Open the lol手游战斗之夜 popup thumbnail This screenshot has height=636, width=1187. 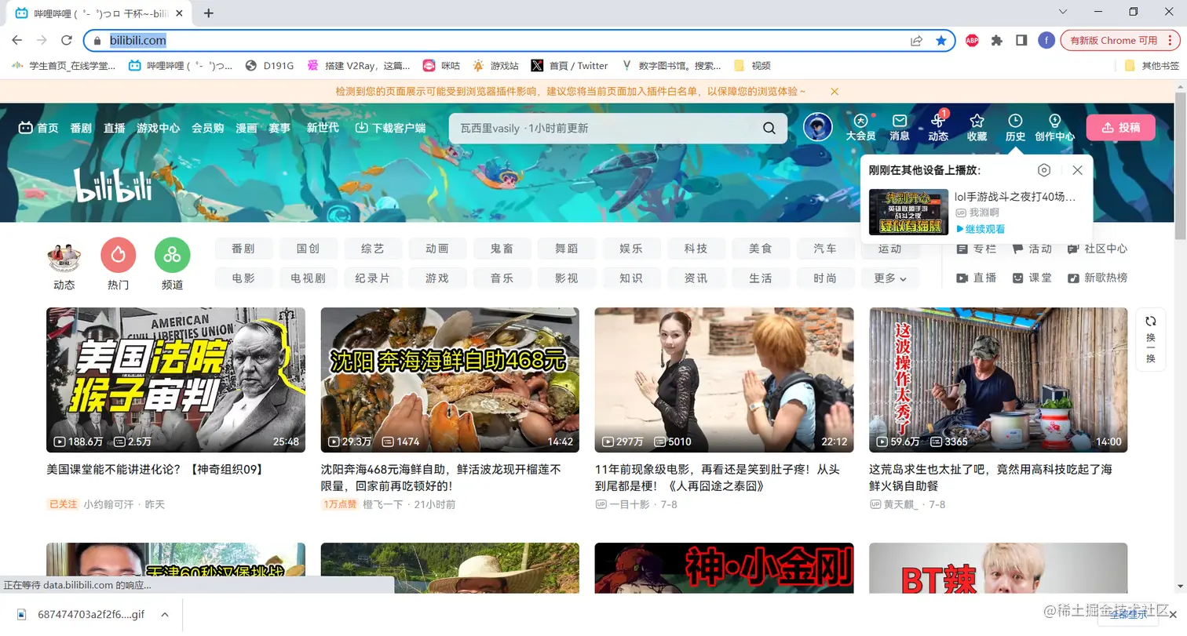[909, 212]
